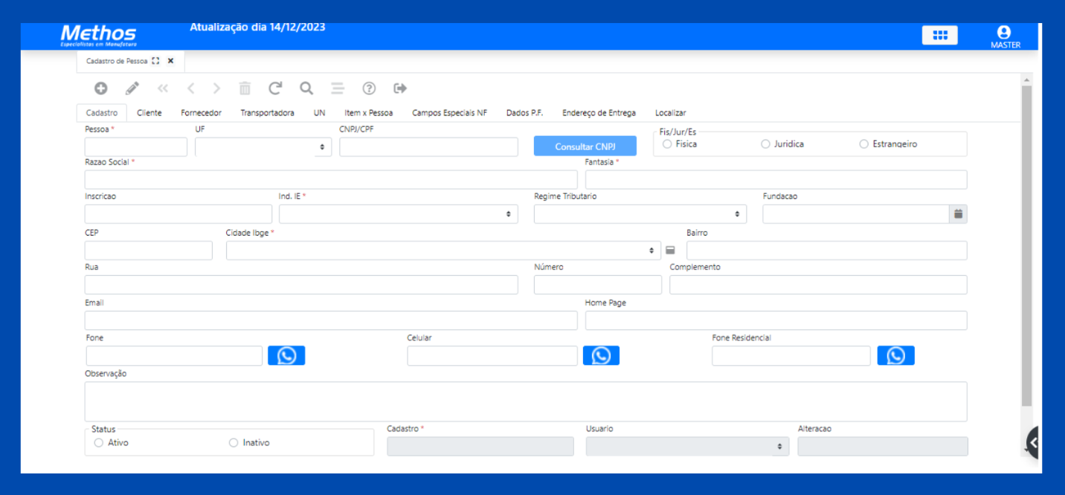This screenshot has width=1065, height=495.
Task: Click the Rua input field
Action: 301,285
